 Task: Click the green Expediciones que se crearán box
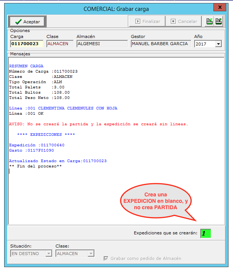point(205,233)
